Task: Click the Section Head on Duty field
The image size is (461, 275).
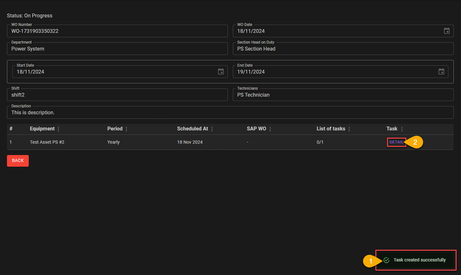Action: (343, 49)
